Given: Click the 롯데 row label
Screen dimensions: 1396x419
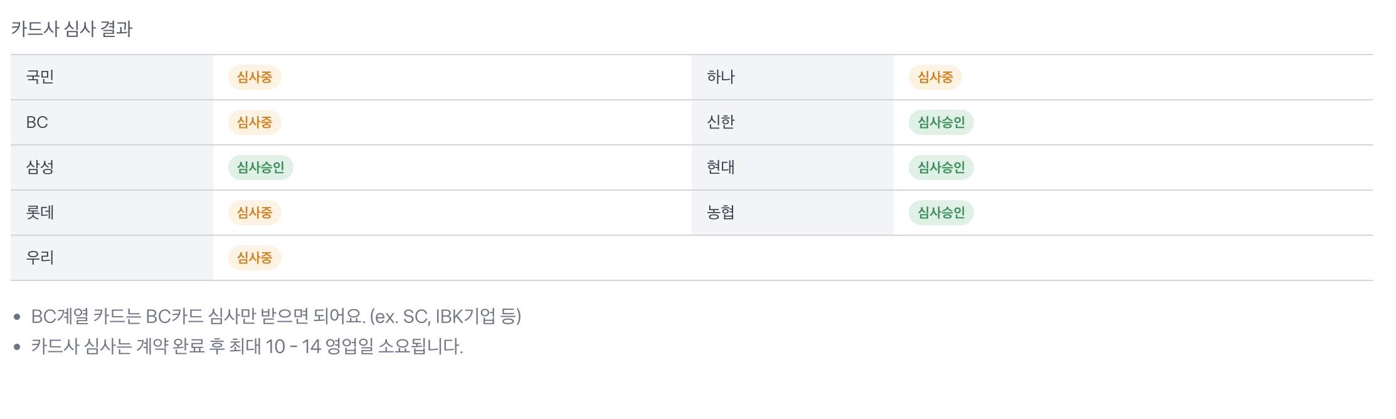Looking at the screenshot, I should [x=40, y=213].
